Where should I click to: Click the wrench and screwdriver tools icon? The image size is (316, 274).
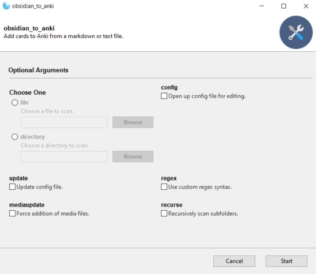coord(296,32)
